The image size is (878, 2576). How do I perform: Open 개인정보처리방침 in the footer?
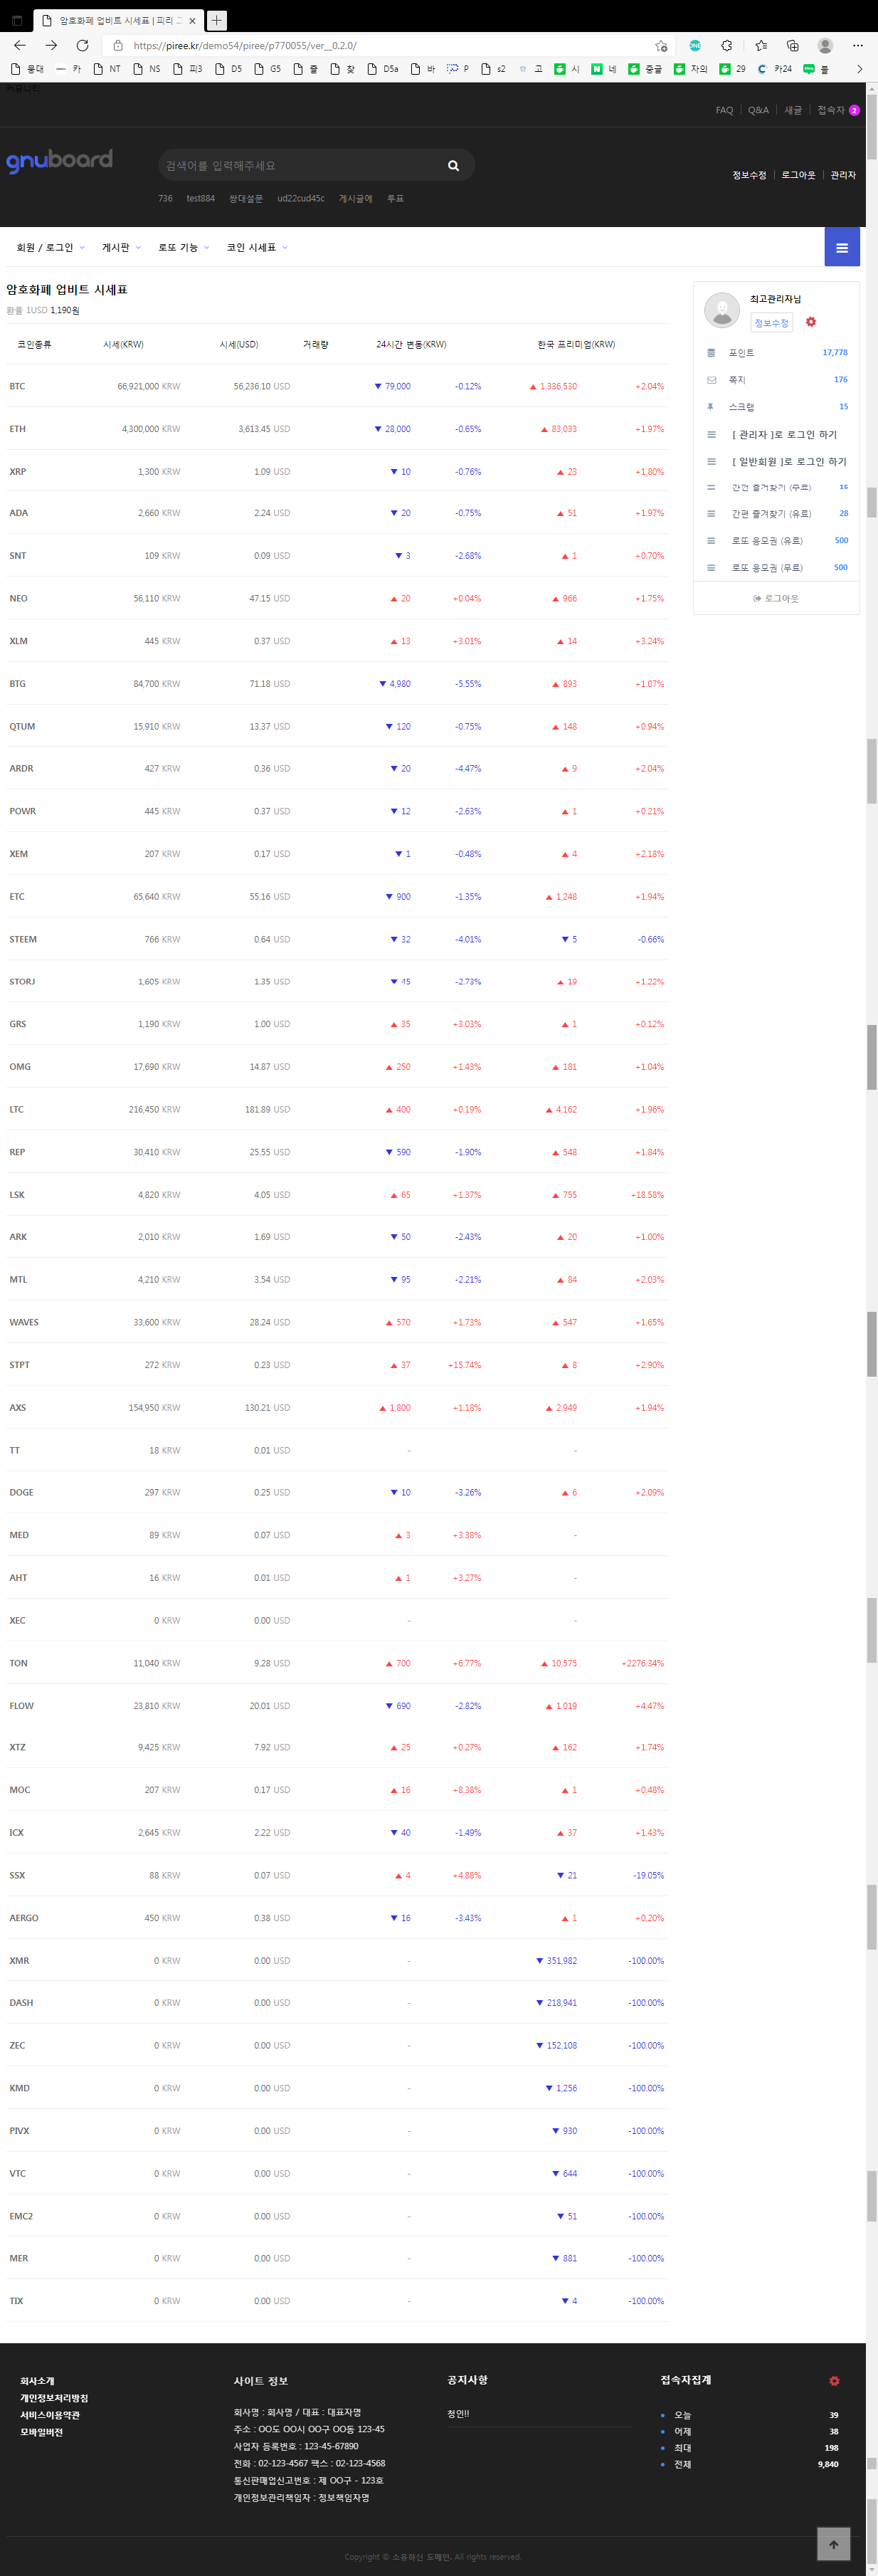54,2398
